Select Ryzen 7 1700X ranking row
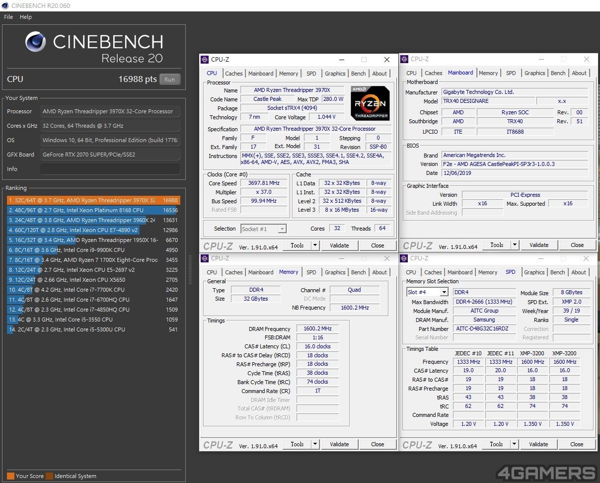Image resolution: width=600 pixels, height=483 pixels. click(93, 260)
